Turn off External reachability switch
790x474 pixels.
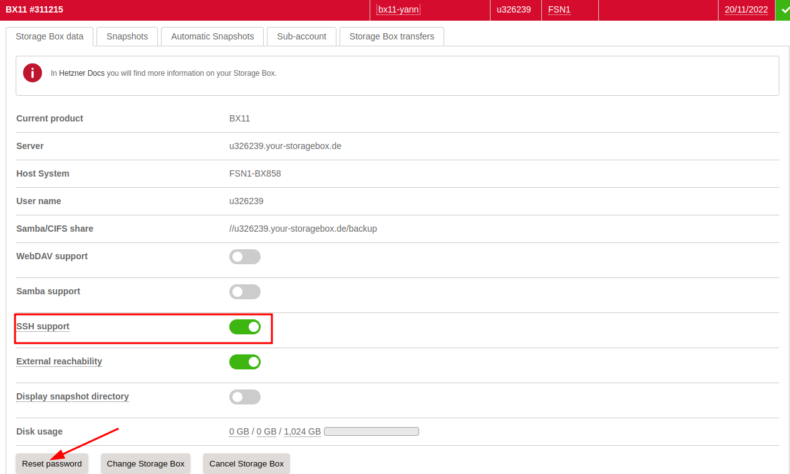click(244, 362)
